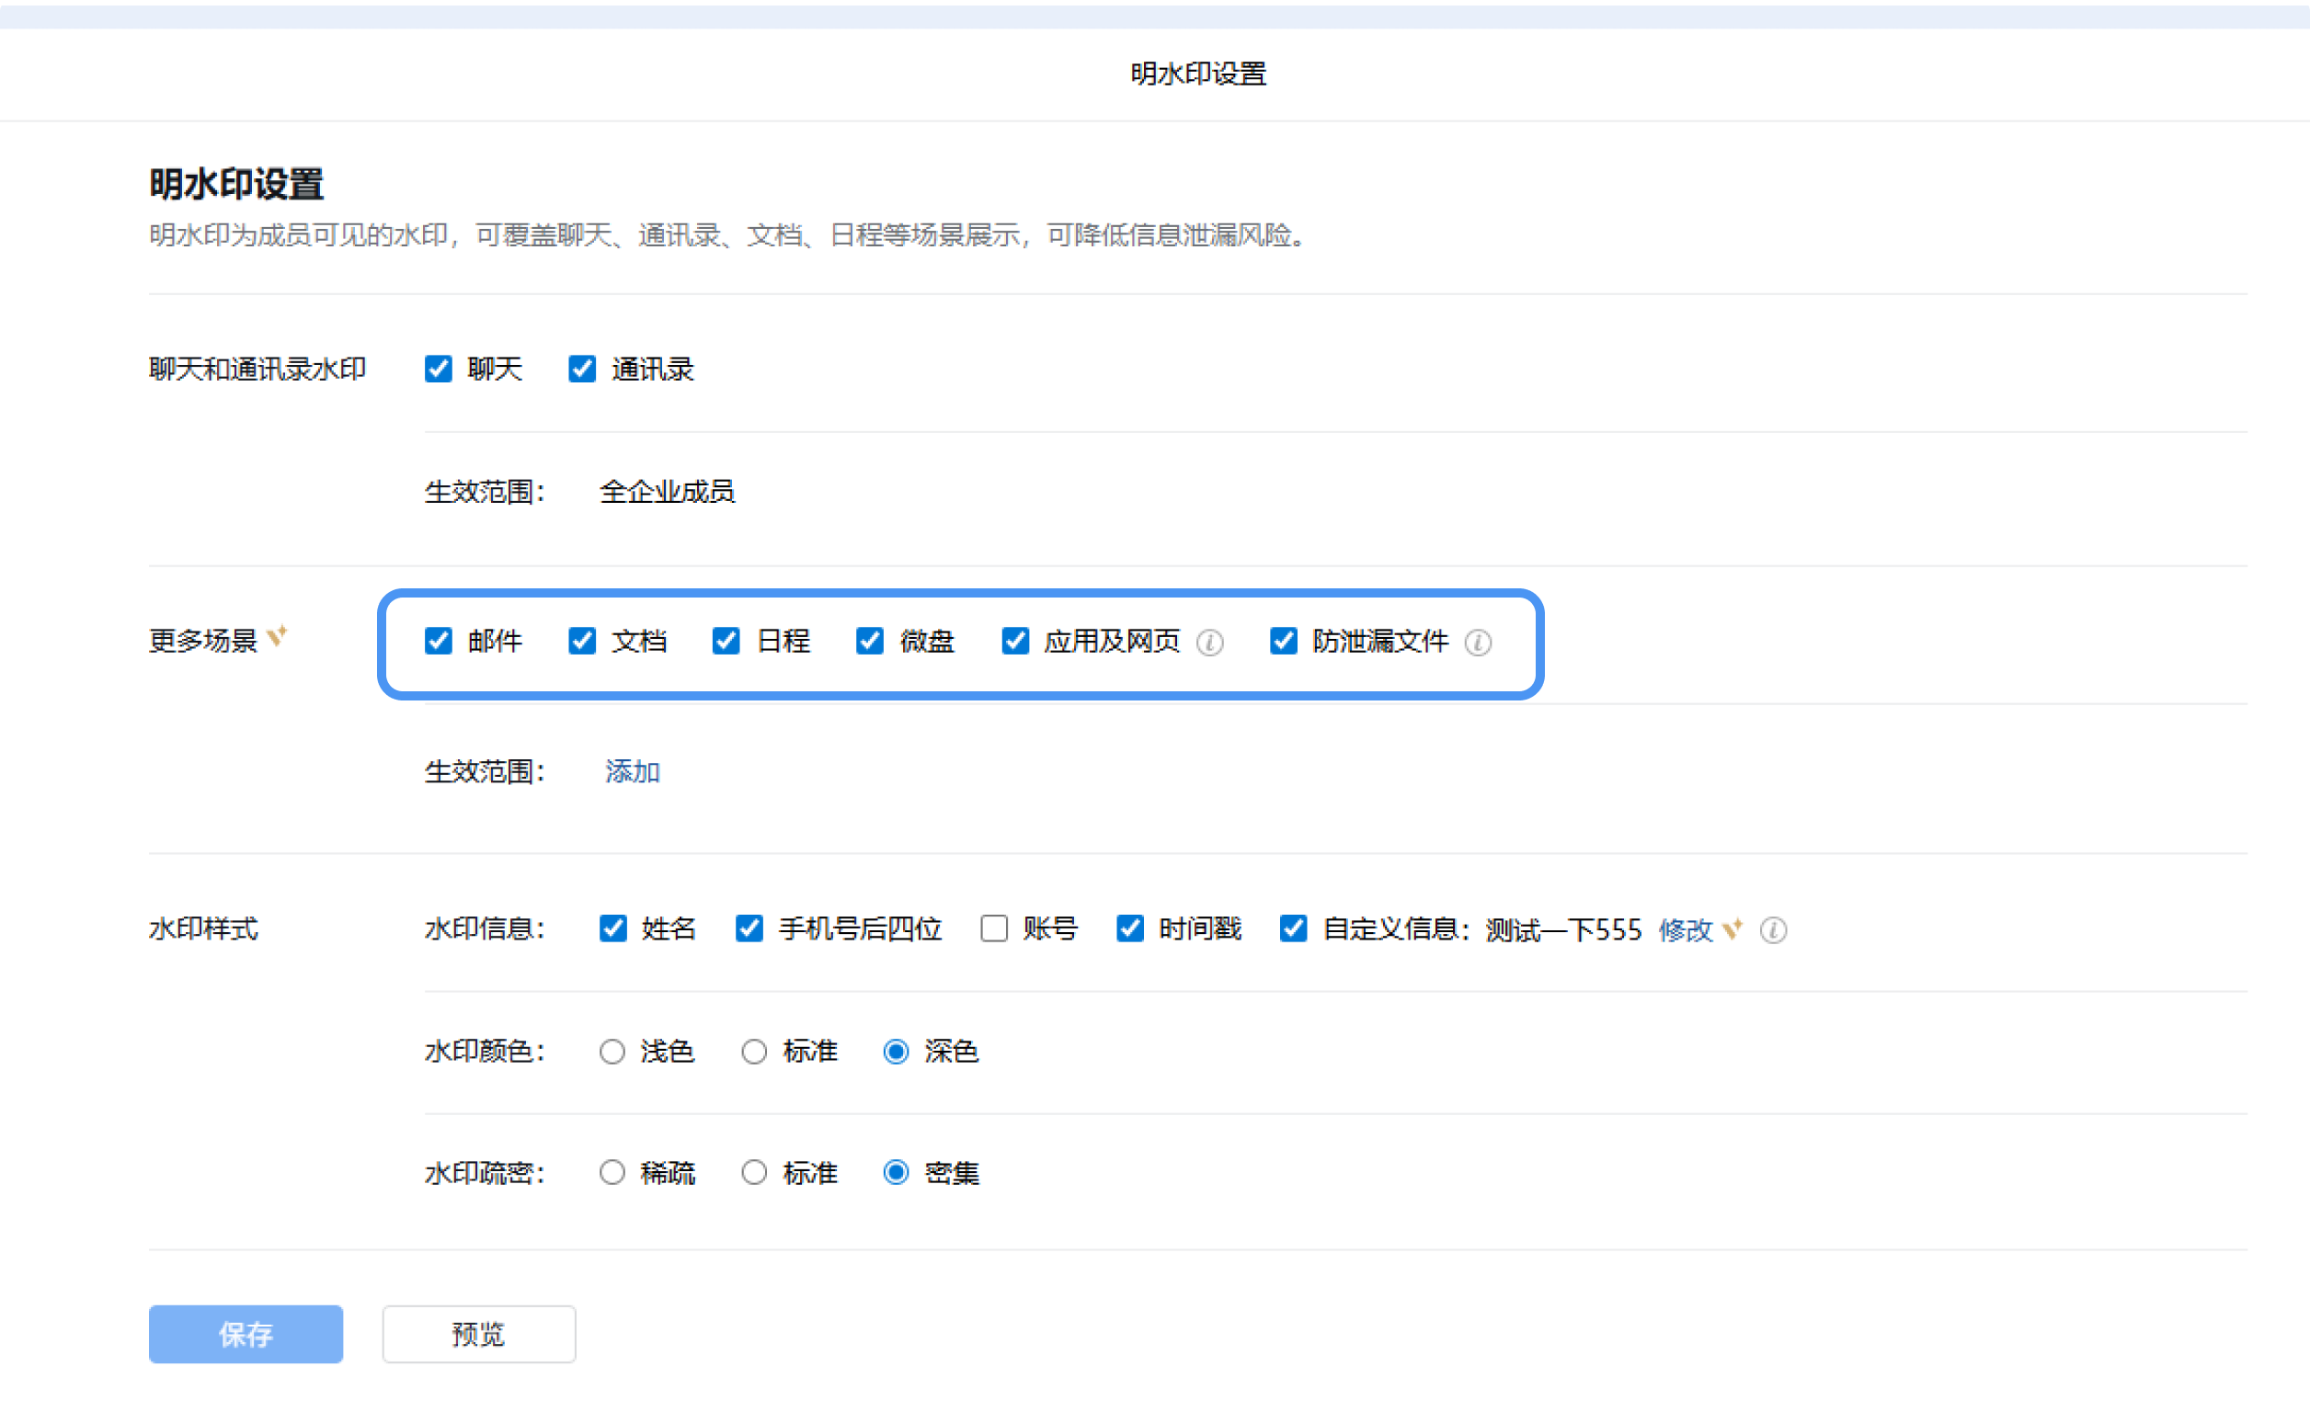Screen dimensions: 2310x1412
Task: Uncheck the 时间戳 checkbox
Action: tap(1129, 928)
